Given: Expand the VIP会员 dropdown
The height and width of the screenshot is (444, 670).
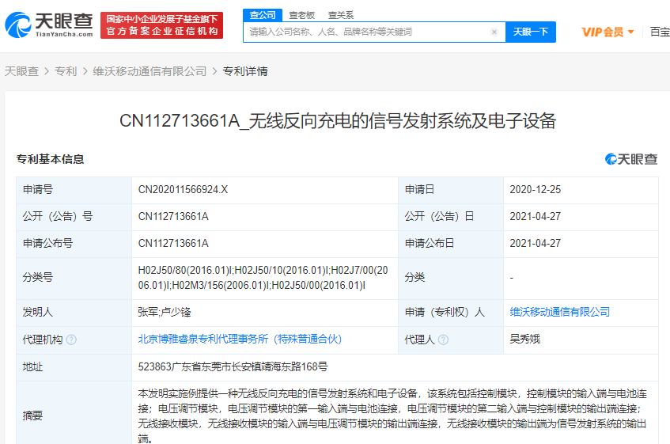Looking at the screenshot, I should (608, 32).
